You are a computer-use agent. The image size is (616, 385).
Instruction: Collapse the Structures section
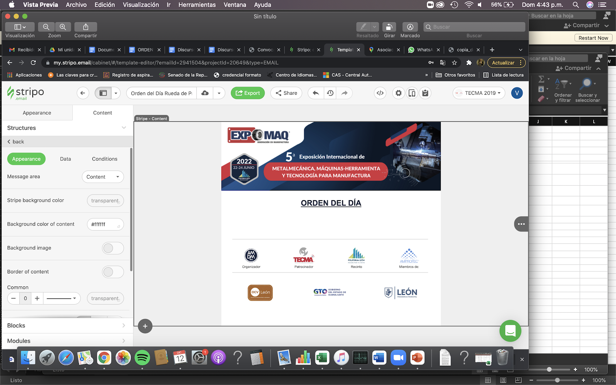click(124, 128)
